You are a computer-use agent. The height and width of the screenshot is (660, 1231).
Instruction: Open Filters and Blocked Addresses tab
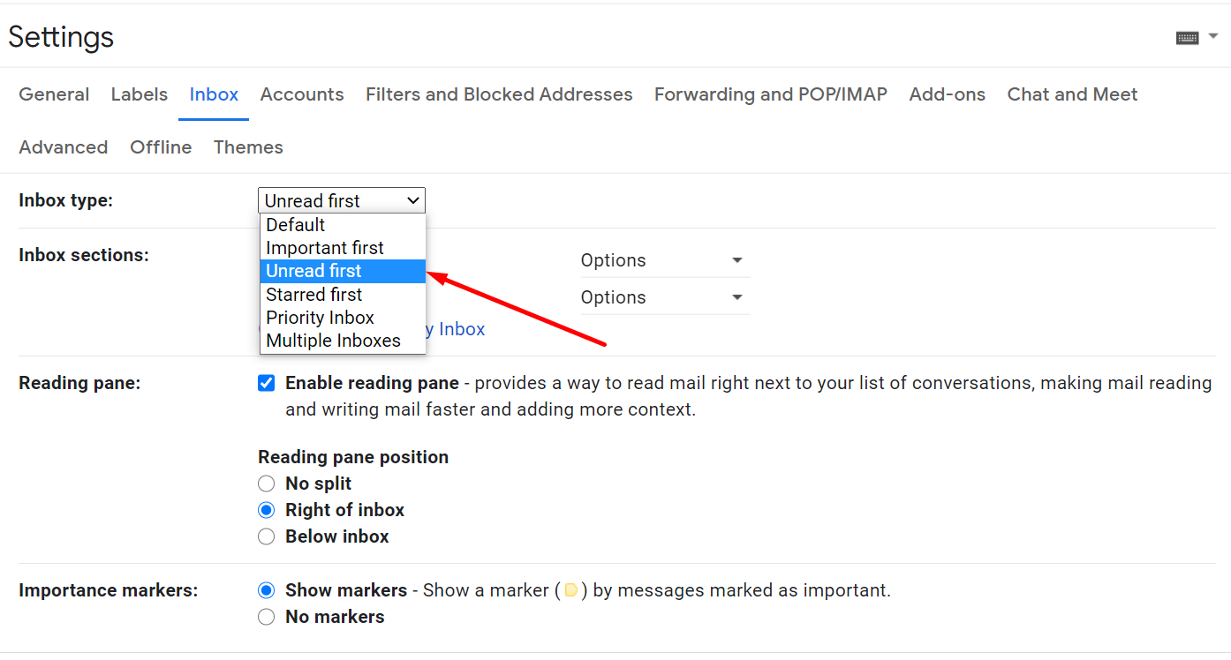click(499, 94)
